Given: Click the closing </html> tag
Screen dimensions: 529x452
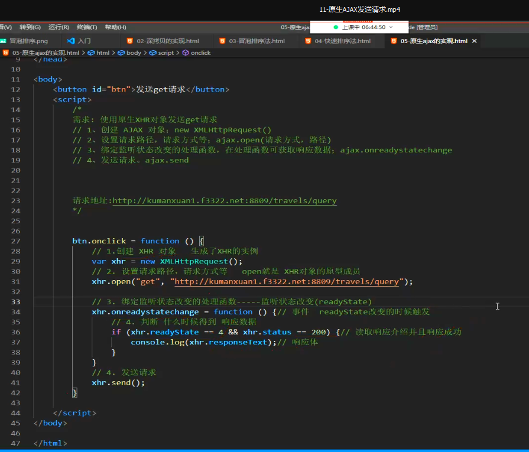Looking at the screenshot, I should (x=50, y=443).
